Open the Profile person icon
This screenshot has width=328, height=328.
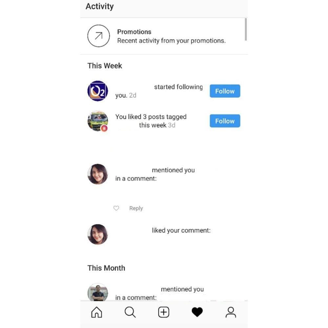coord(231,312)
